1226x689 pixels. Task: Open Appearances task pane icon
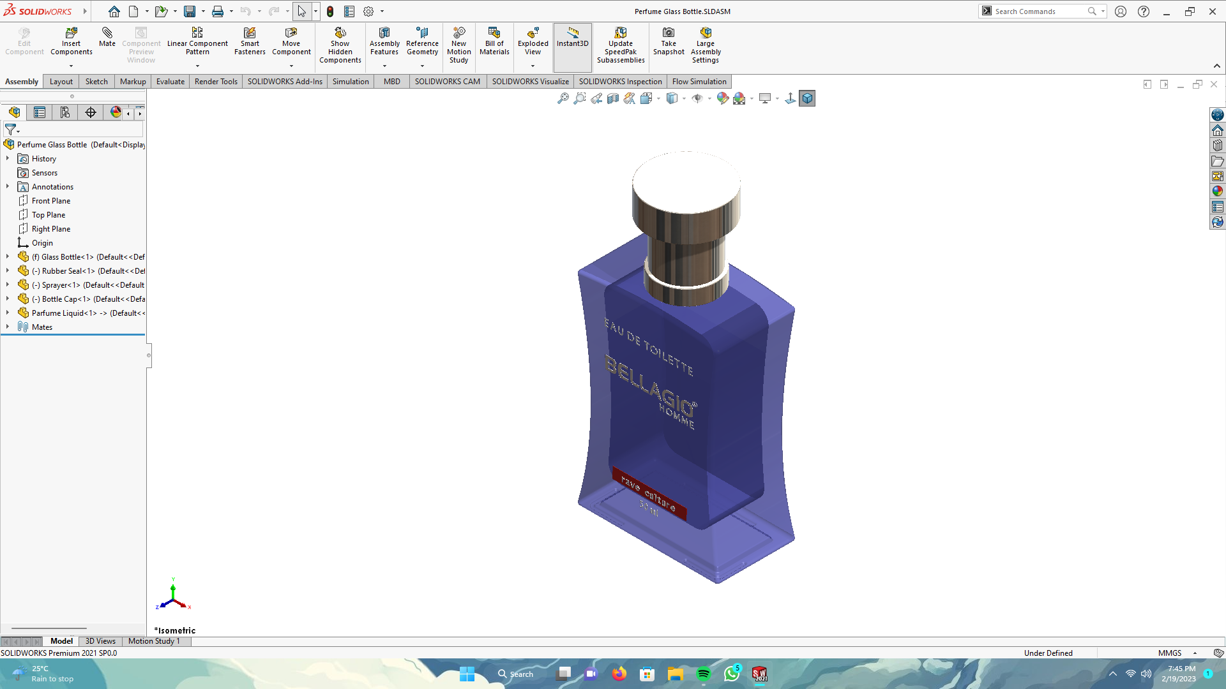pos(1218,191)
